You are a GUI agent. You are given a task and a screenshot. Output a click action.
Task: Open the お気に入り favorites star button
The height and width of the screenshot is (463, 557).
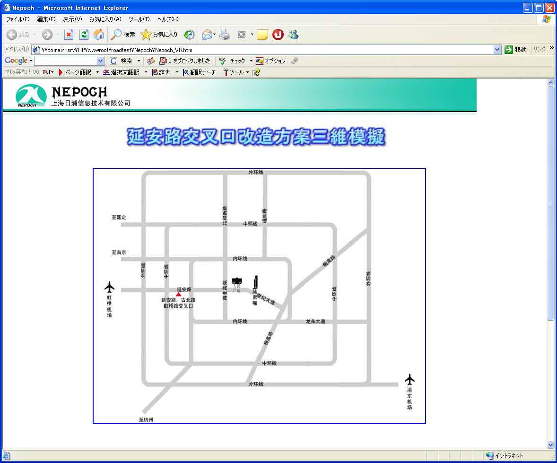[159, 35]
